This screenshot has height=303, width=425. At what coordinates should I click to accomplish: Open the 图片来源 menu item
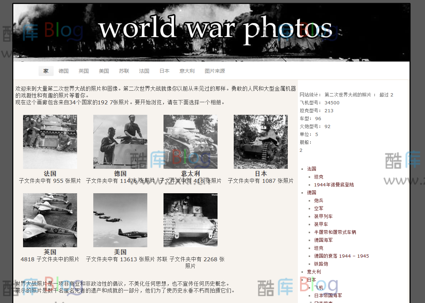click(x=215, y=71)
